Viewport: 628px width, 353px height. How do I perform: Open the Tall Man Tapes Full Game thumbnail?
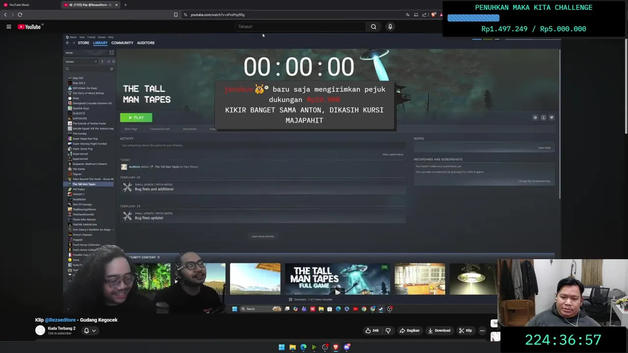tap(337, 279)
